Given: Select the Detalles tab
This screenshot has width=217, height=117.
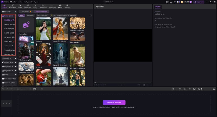Looking at the screenshot, I should pos(158,6).
